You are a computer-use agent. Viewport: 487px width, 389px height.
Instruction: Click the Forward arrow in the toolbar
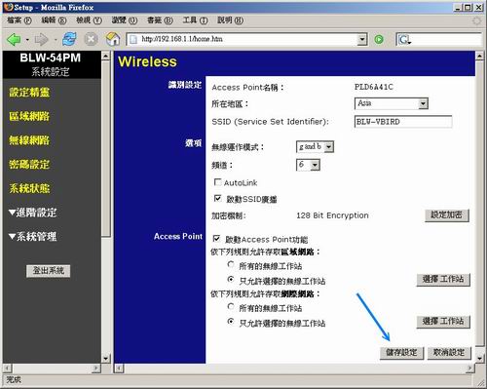41,40
